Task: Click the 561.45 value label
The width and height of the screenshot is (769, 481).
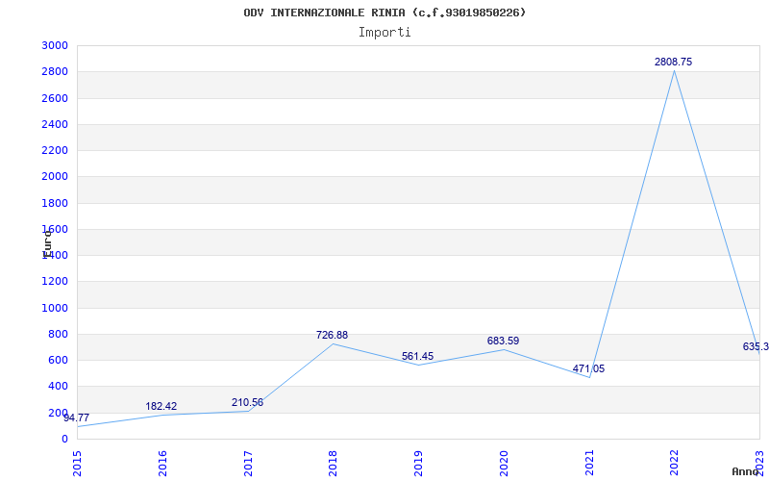Action: (417, 357)
